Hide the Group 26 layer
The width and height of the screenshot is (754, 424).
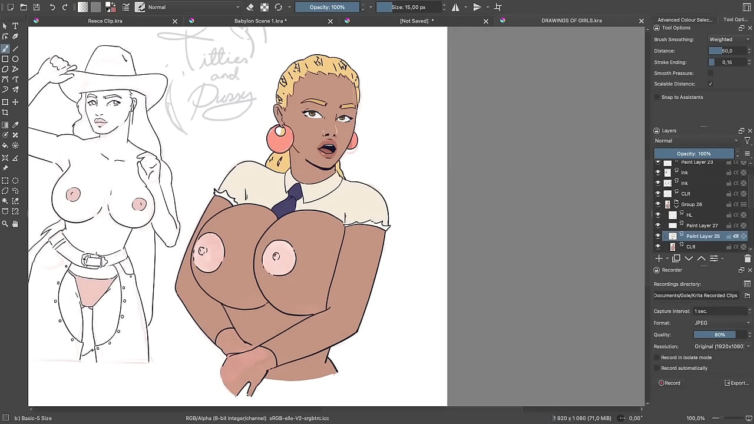[x=658, y=204]
